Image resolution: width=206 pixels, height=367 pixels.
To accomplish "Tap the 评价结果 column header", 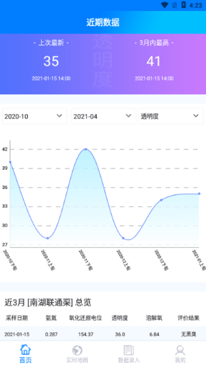I will [189, 318].
